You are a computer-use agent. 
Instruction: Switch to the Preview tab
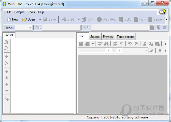pos(108,37)
